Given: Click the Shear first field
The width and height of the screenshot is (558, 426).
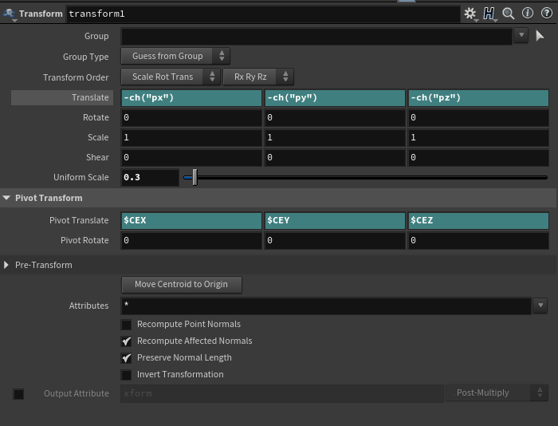Looking at the screenshot, I should (191, 158).
